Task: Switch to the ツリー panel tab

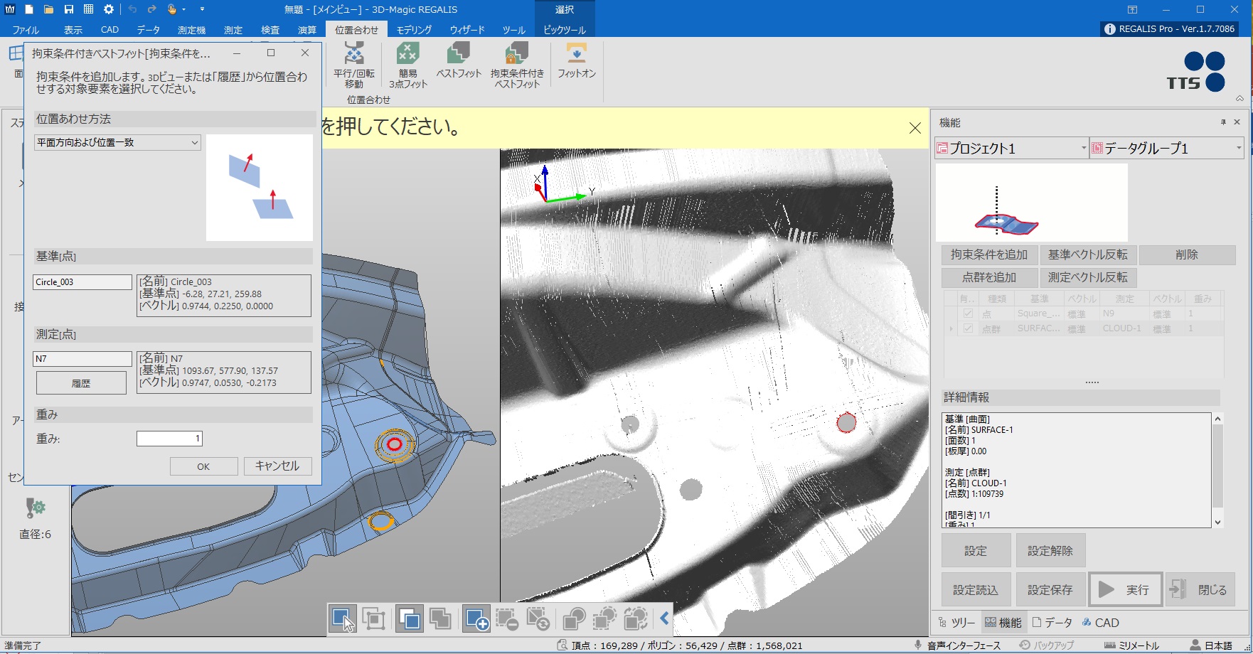Action: [x=957, y=623]
